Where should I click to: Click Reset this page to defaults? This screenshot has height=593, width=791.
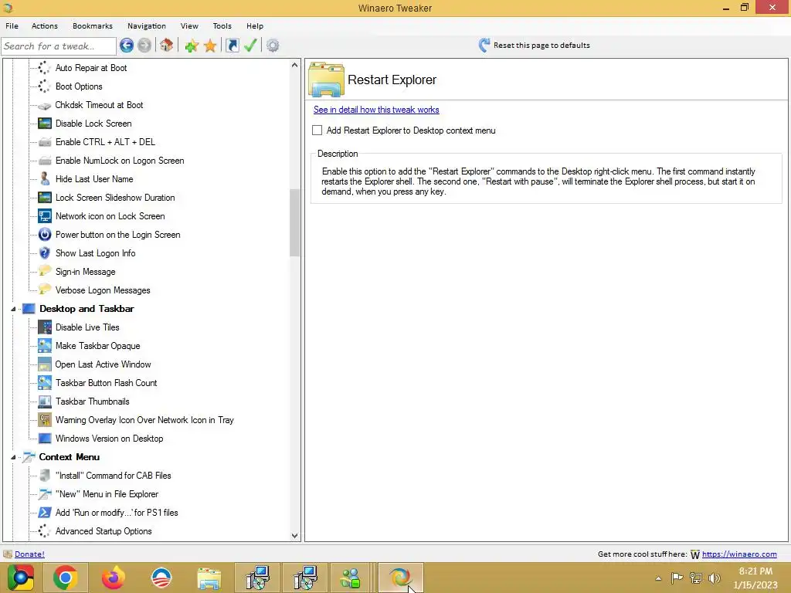point(541,46)
